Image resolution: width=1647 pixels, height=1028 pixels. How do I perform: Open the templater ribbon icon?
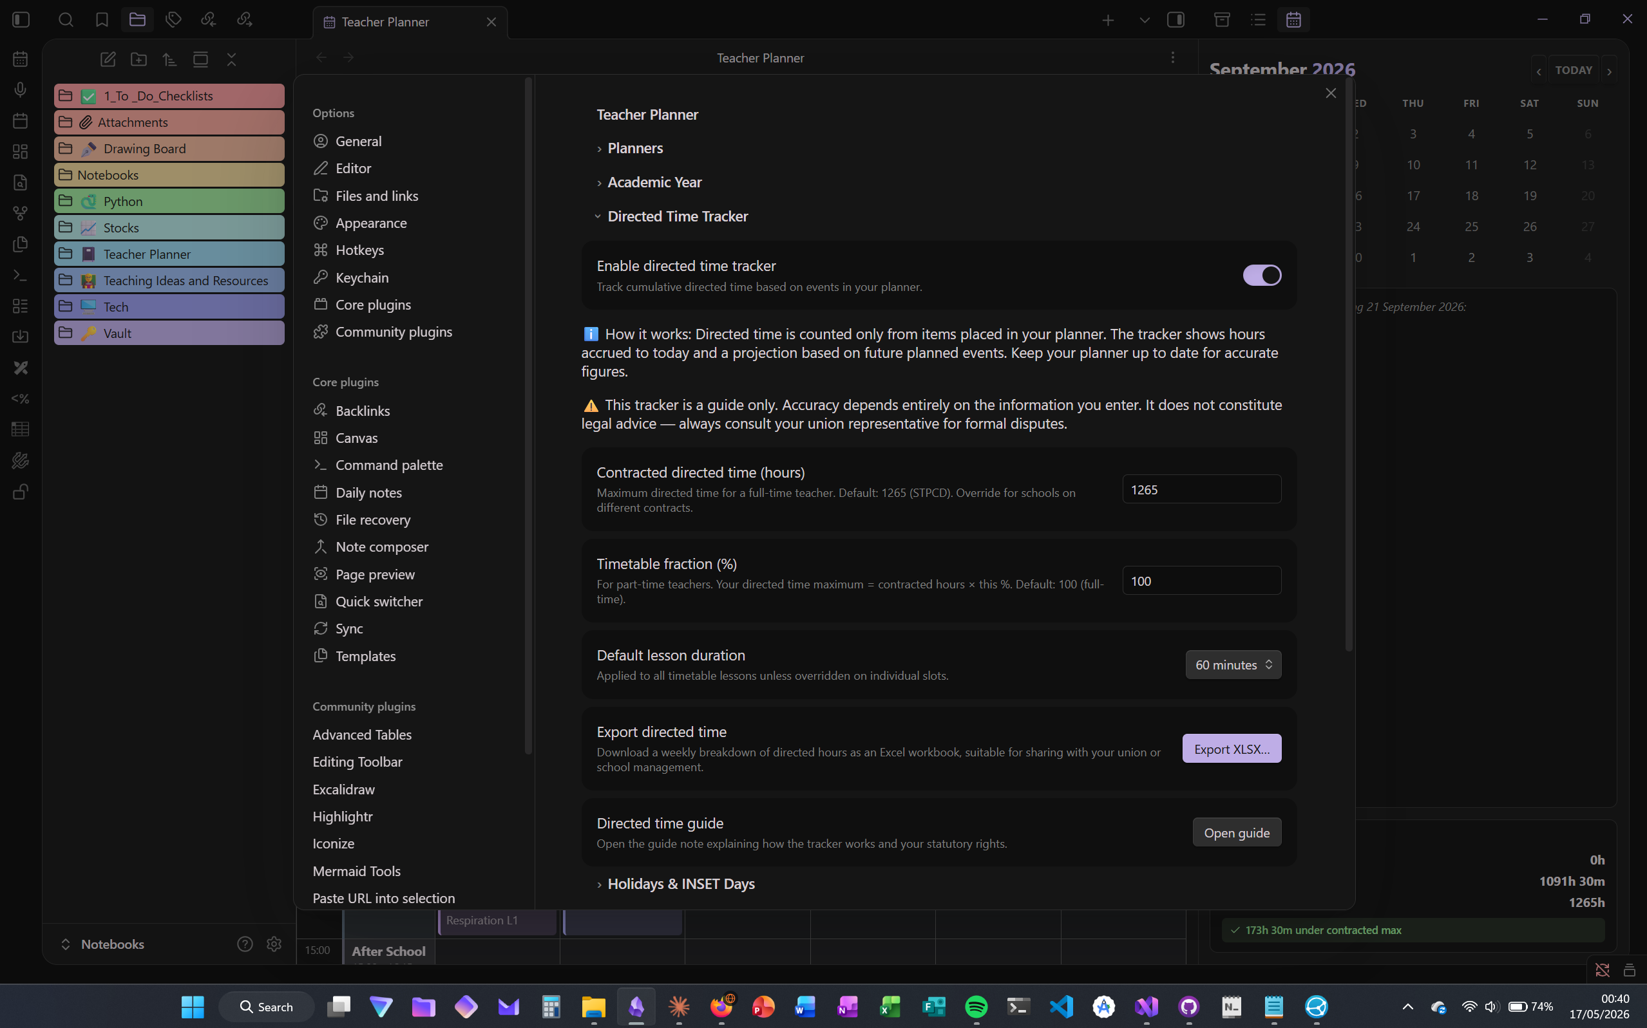[21, 398]
